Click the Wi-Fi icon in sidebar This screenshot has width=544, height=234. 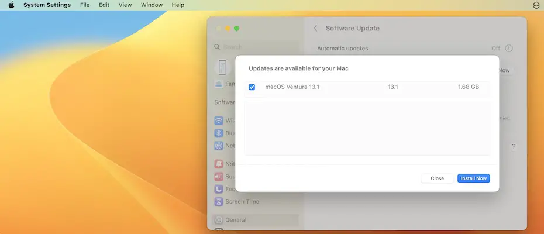click(219, 121)
